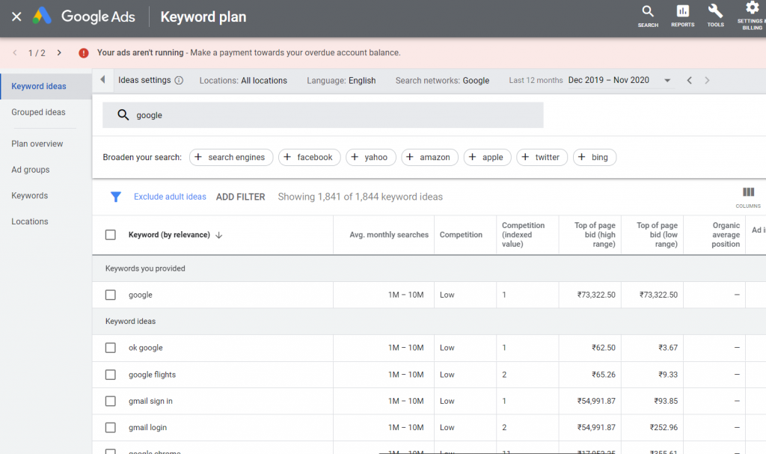This screenshot has height=454, width=766.
Task: Tick checkbox for 'google' keyword row
Action: point(111,295)
